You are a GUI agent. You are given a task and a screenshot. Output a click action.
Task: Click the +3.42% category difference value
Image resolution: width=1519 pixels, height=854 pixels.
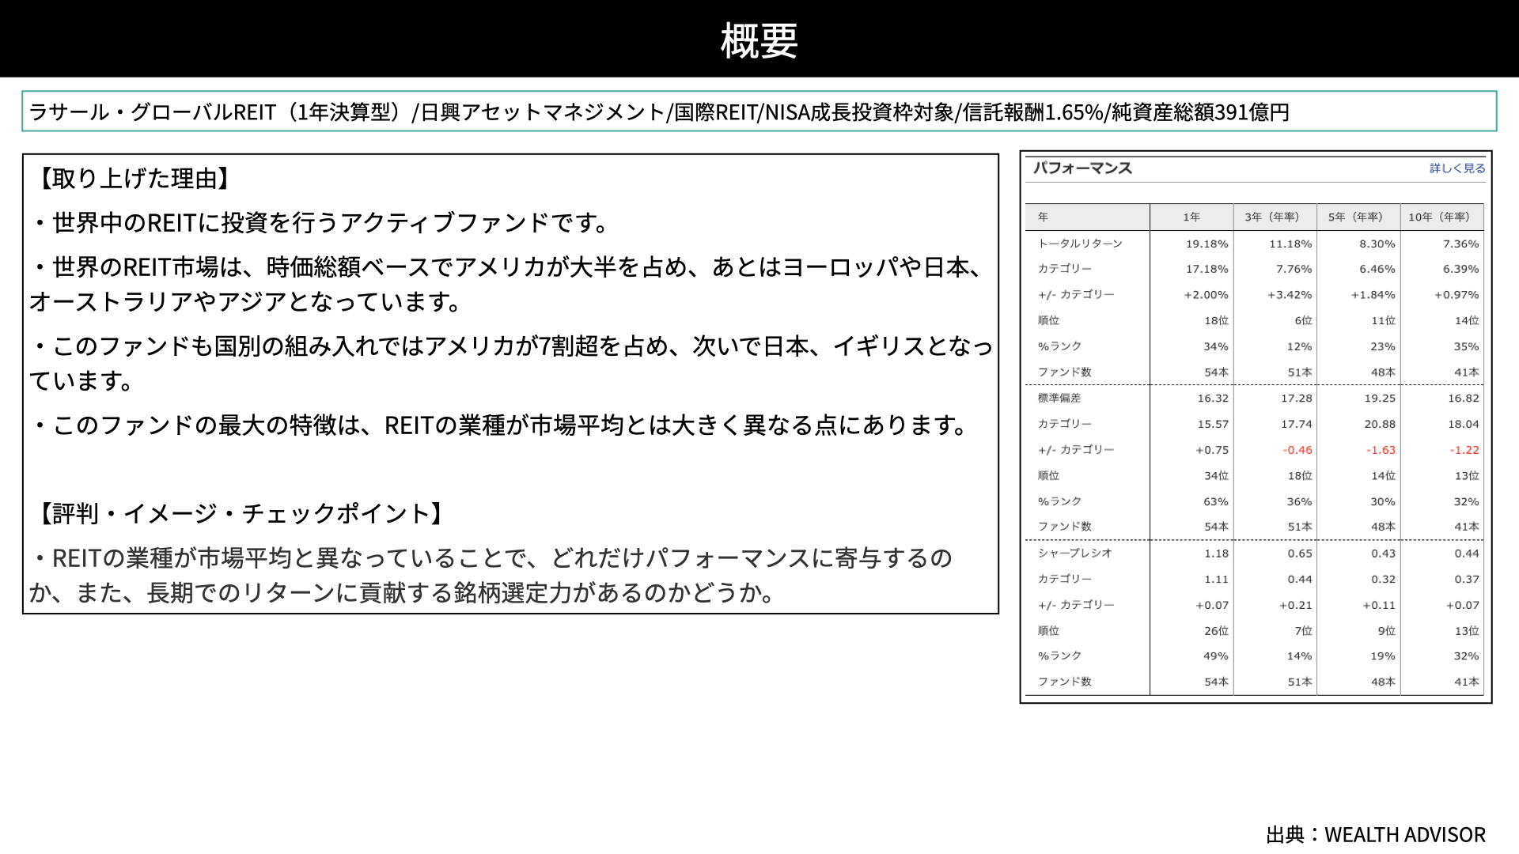click(1290, 295)
